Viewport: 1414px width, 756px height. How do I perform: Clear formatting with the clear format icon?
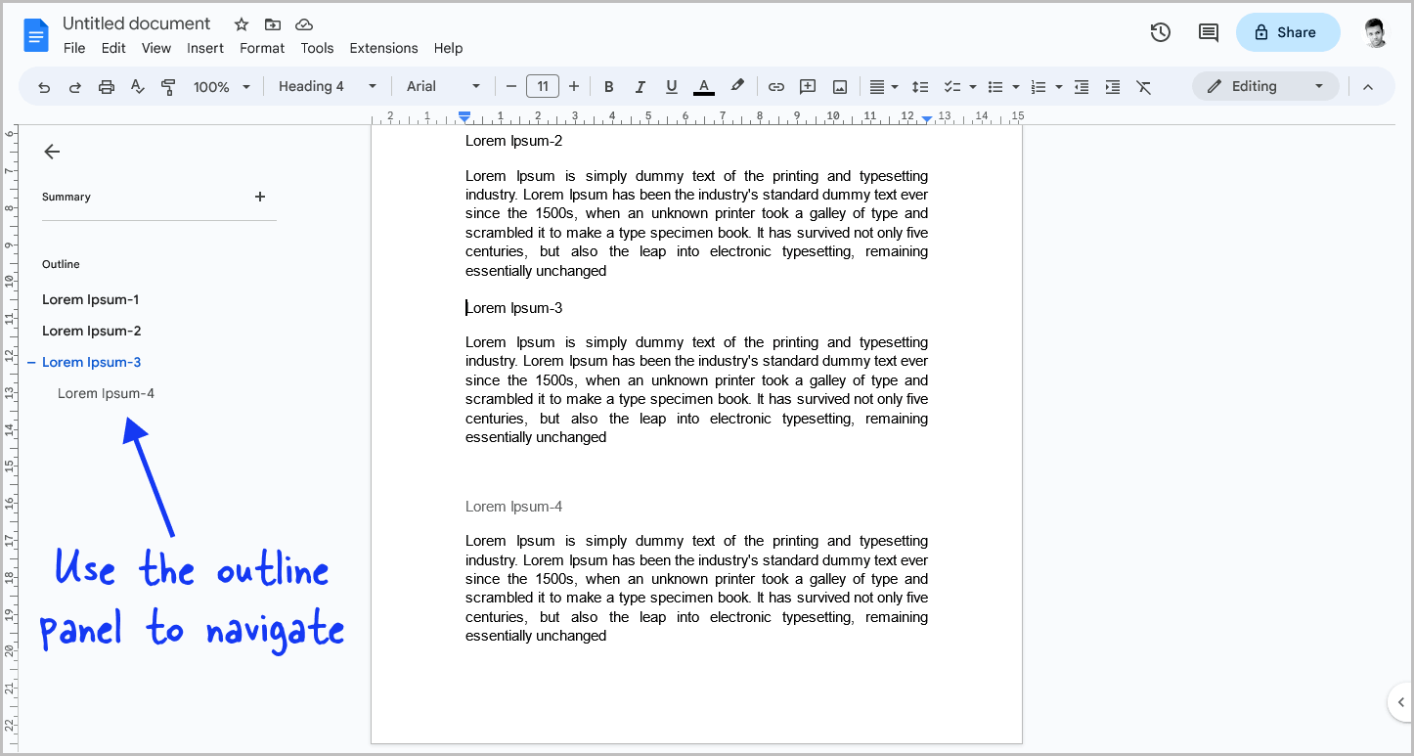point(1144,86)
